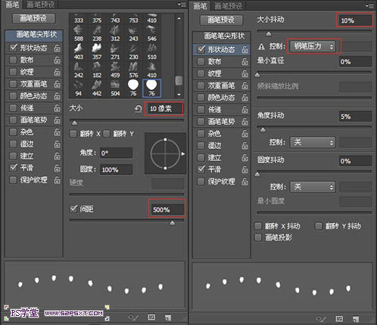377x325 pixels.
Task: Click the new brush icon at bottom of right panel
Action: click(x=356, y=319)
